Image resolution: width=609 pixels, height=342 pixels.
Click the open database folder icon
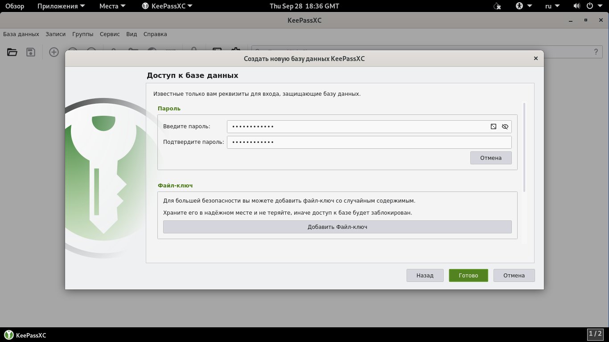click(x=12, y=52)
